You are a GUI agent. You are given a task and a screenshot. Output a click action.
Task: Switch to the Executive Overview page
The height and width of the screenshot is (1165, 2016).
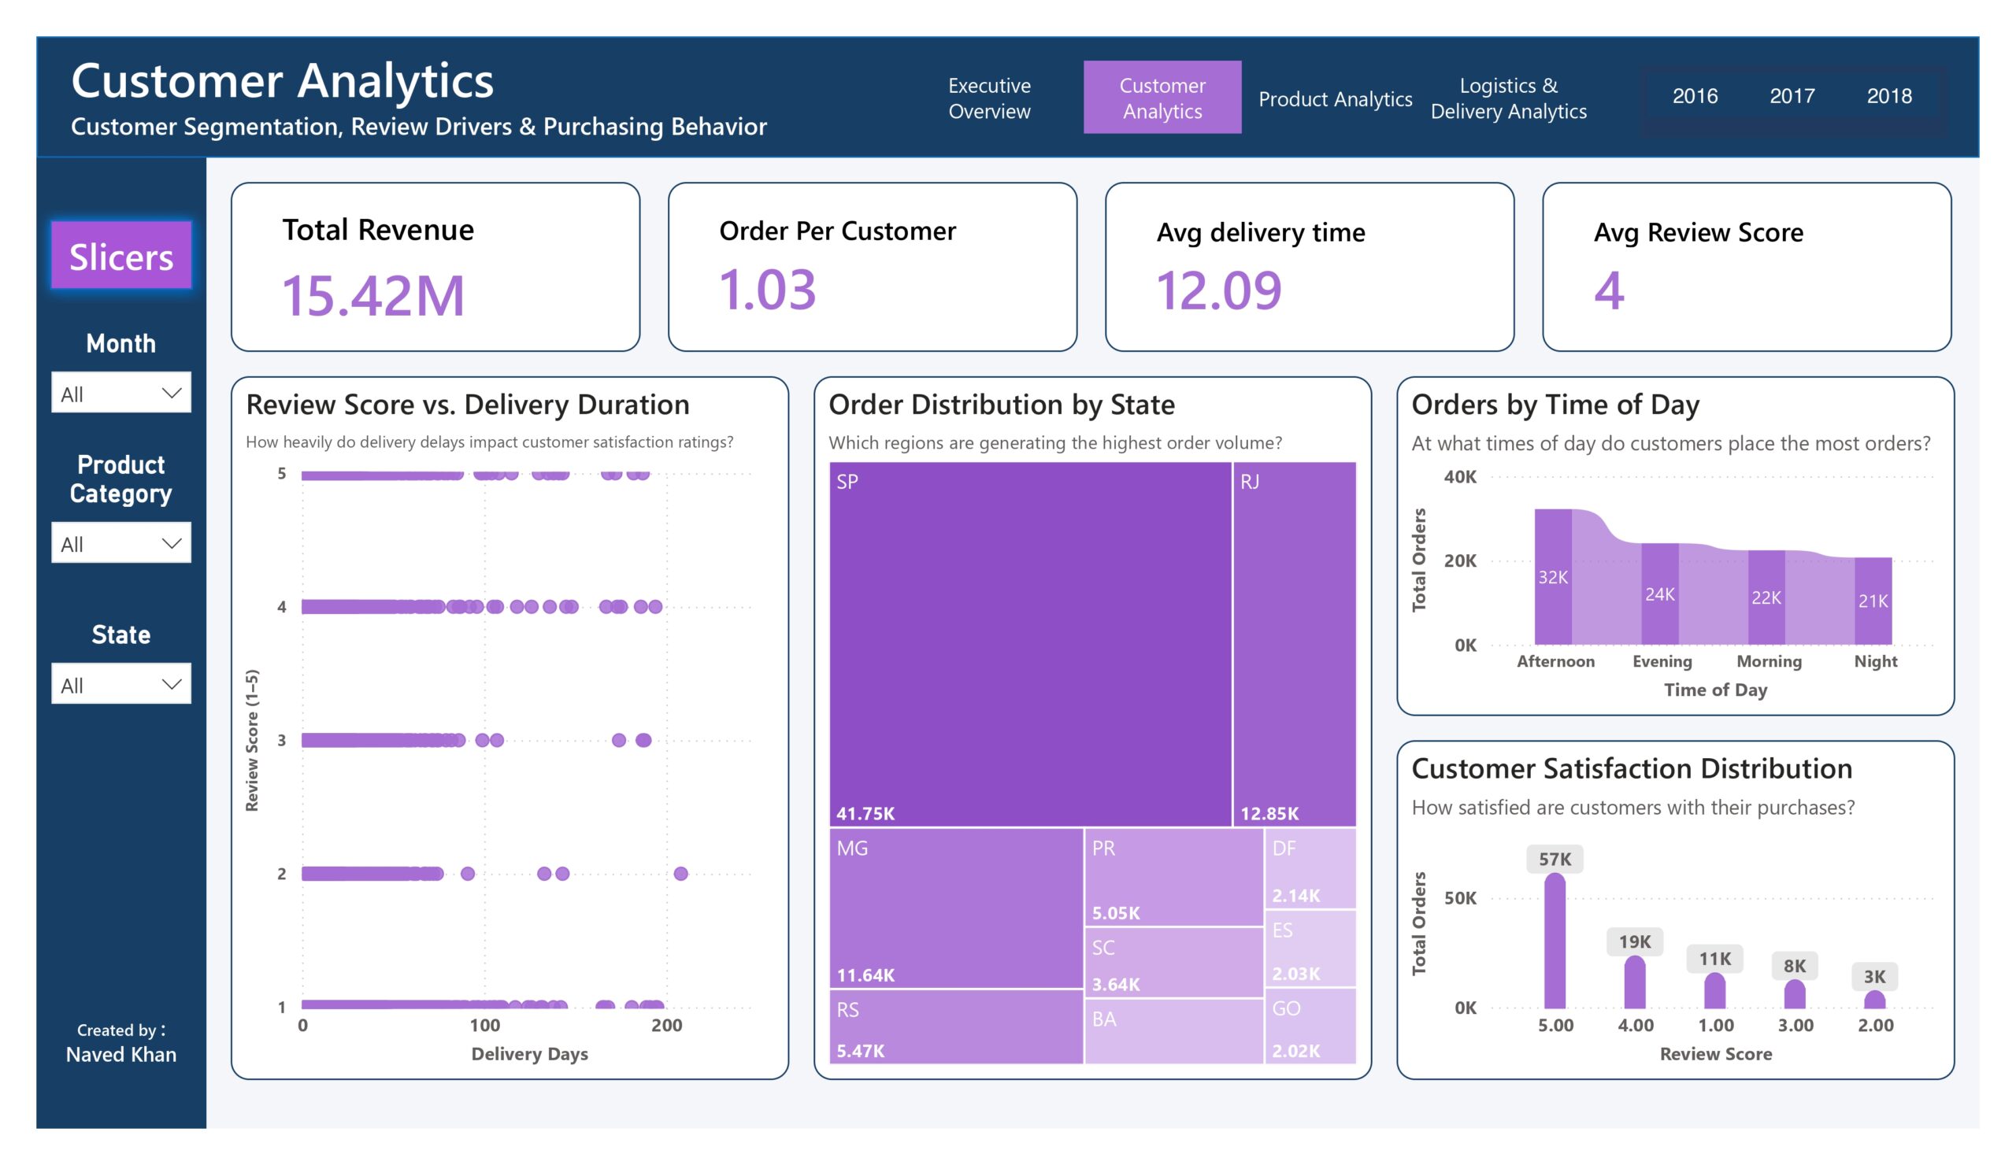click(990, 98)
